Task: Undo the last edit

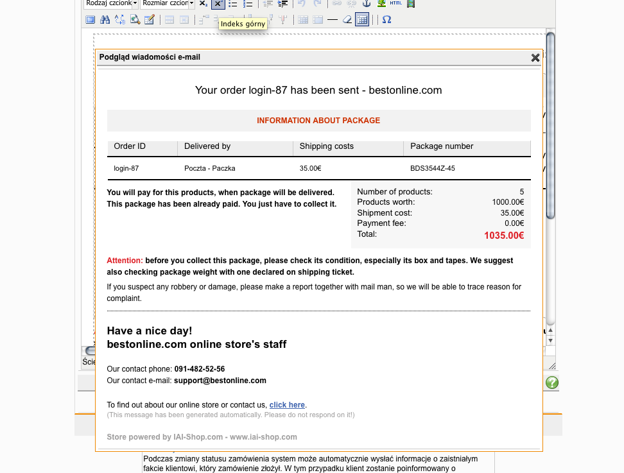Action: [302, 4]
